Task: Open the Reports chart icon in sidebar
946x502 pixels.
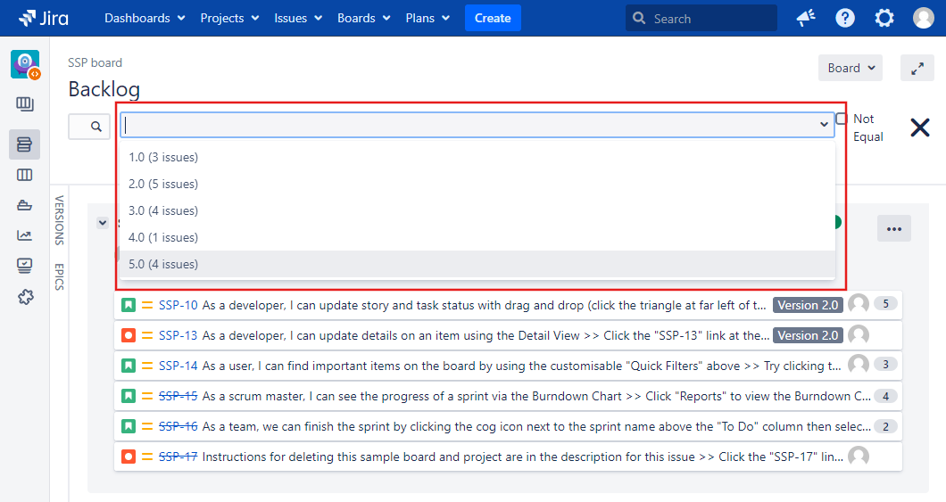Action: point(24,235)
